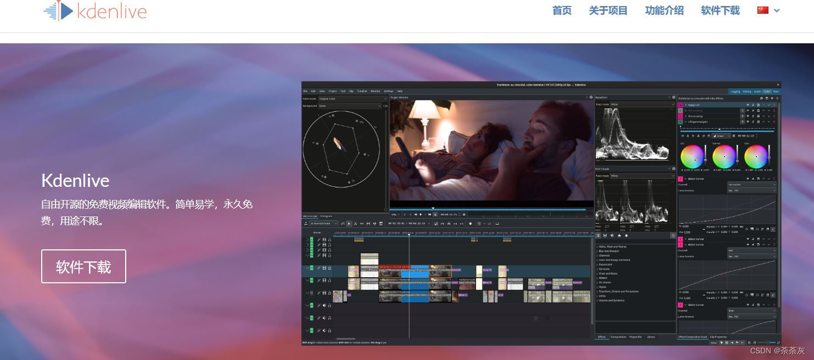The image size is (814, 360).
Task: Fast forward in the Project Monitor controls
Action: pos(430,214)
